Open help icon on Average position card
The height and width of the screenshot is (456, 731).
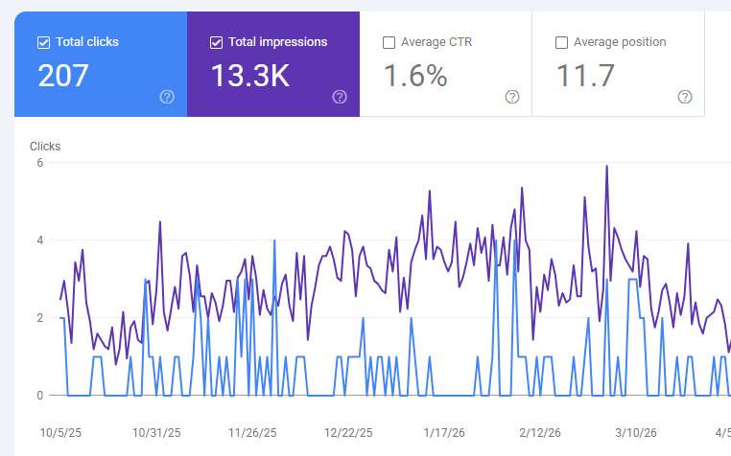coord(685,97)
